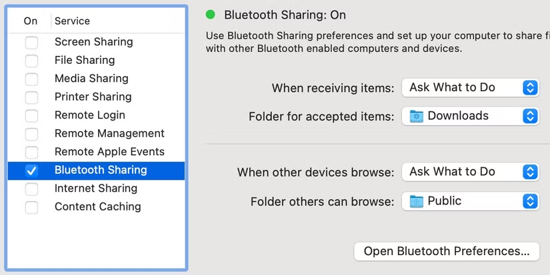The width and height of the screenshot is (550, 275).
Task: Enable the Screen Sharing checkbox
Action: tap(31, 43)
